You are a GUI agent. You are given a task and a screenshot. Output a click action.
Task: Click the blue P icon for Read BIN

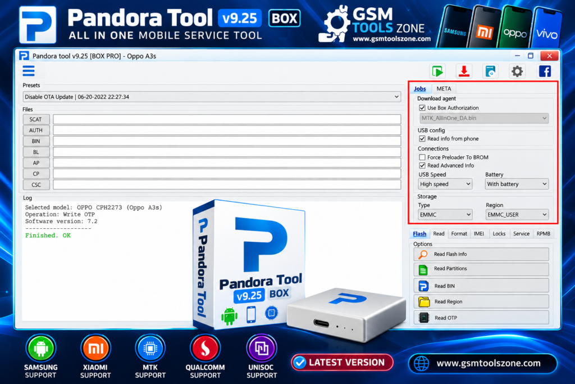tap(423, 286)
